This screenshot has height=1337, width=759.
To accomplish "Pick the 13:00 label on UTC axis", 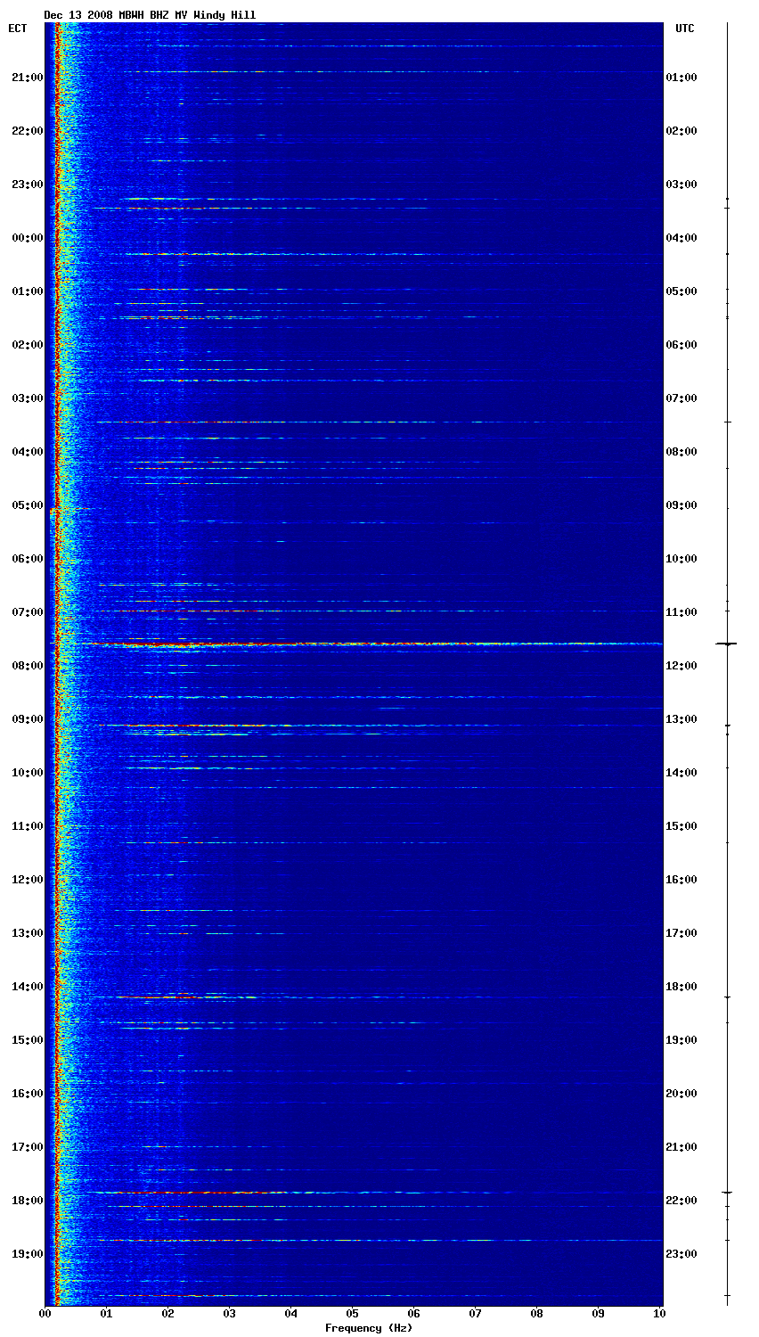I will pyautogui.click(x=681, y=719).
